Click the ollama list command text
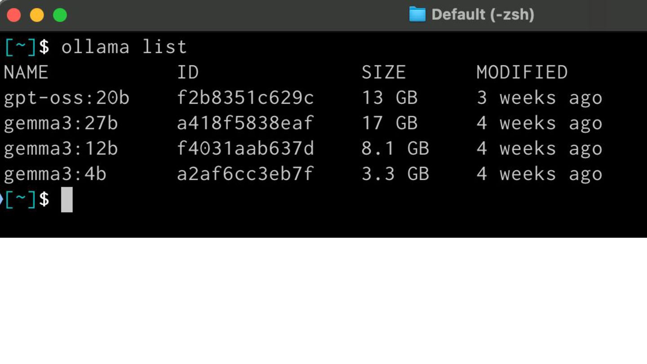Screen dimensions: 647x364 pyautogui.click(x=124, y=47)
